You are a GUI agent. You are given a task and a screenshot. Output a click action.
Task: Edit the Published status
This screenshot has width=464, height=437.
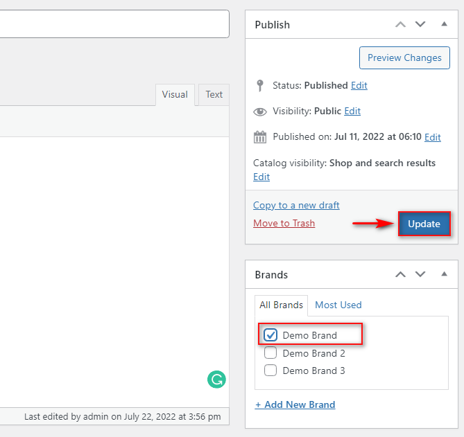coord(359,86)
